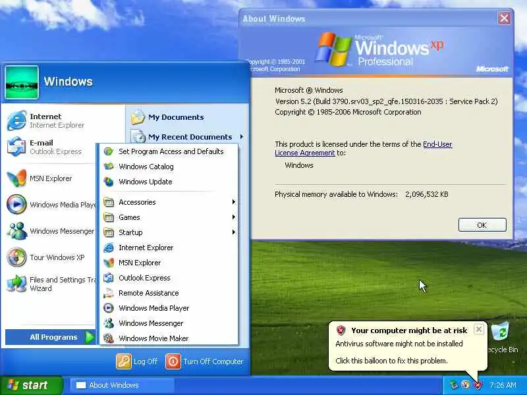Click the Remote Assistance icon
Image resolution: width=527 pixels, height=395 pixels.
(x=109, y=293)
